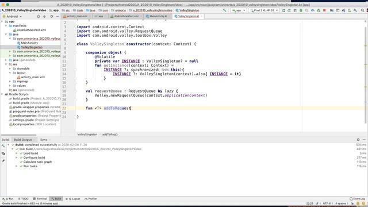Click VolleySingleton in the editor breadcrumb
The image size is (368, 207).
(x=87, y=135)
